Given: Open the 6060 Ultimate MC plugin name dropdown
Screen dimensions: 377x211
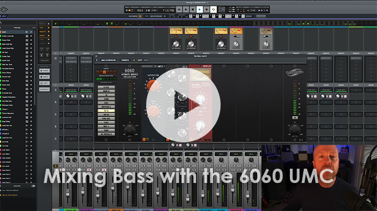Looking at the screenshot, I should coord(109,60).
